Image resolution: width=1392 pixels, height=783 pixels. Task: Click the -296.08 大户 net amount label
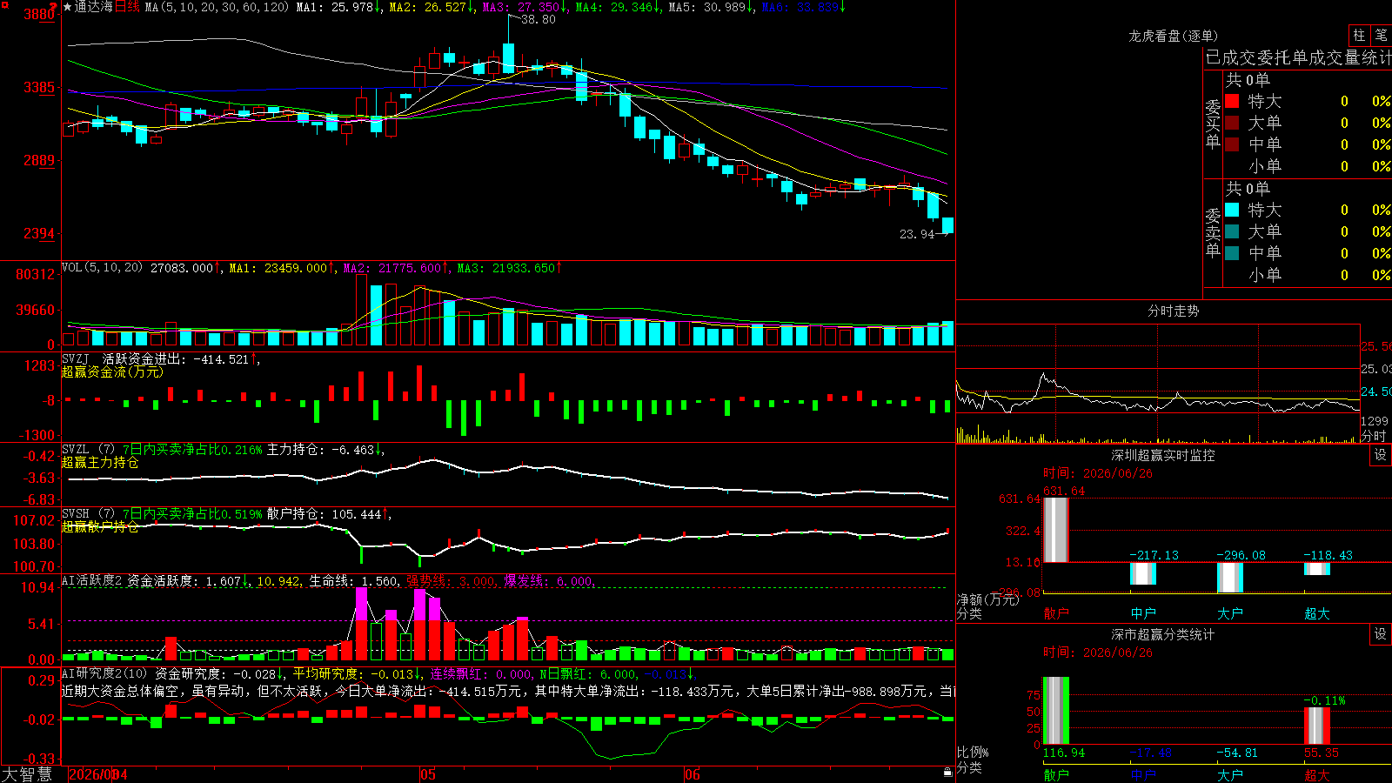[1241, 555]
